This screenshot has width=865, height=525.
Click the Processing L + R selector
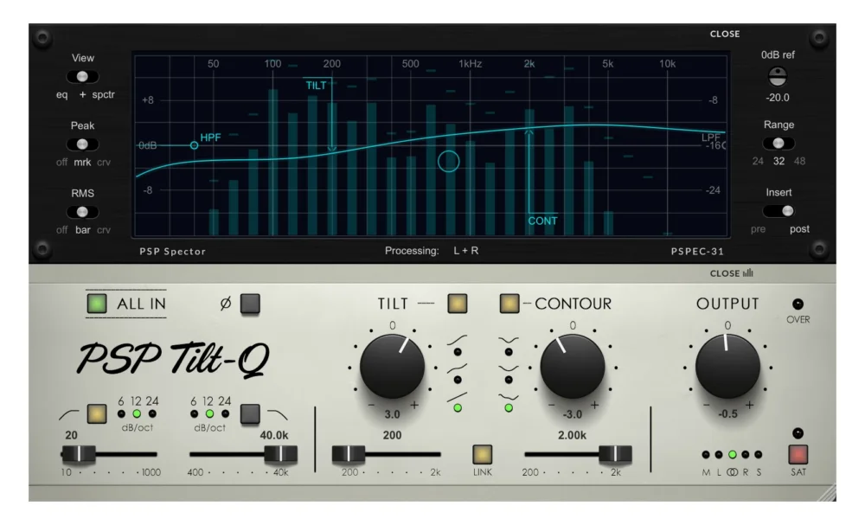[466, 251]
